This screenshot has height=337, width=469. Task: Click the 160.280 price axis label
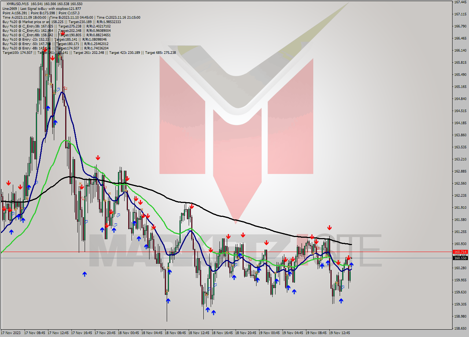tap(460, 268)
